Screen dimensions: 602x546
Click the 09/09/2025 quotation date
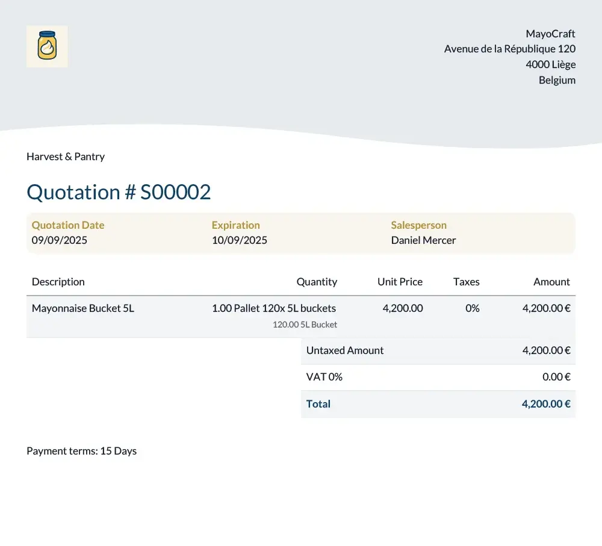(x=60, y=240)
